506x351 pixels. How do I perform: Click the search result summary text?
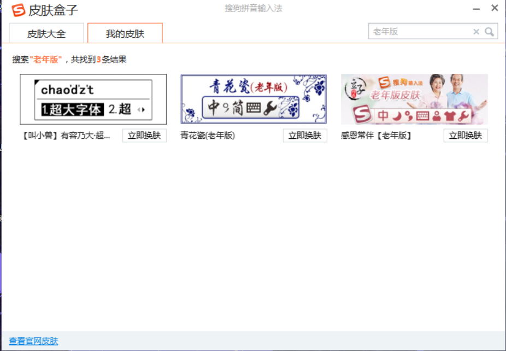pyautogui.click(x=69, y=60)
